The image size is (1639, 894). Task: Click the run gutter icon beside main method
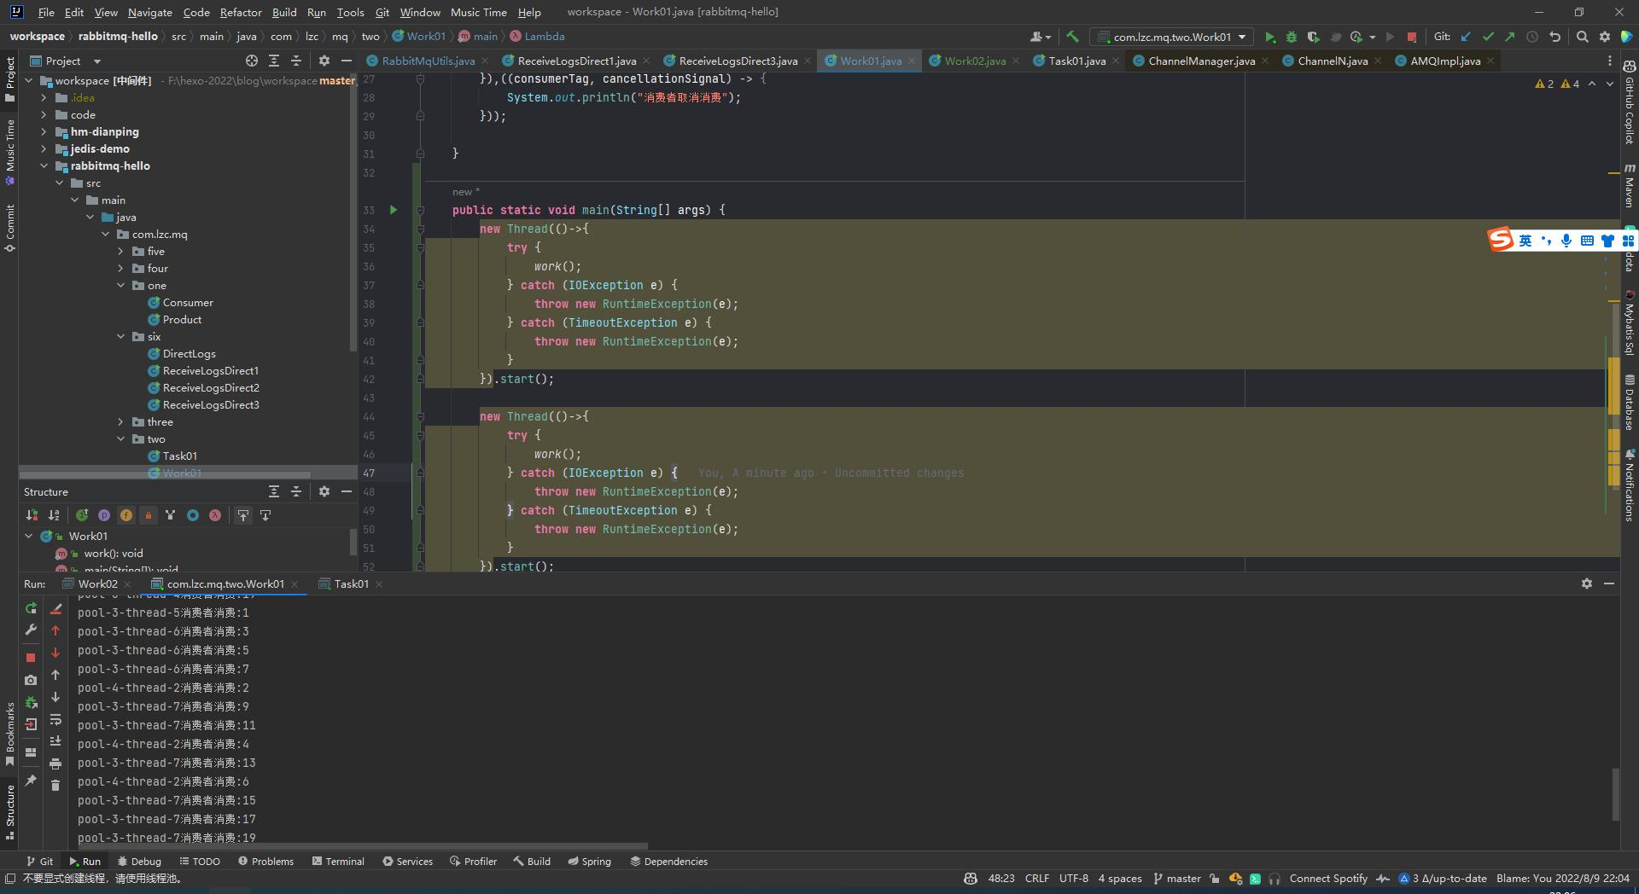[x=394, y=210]
